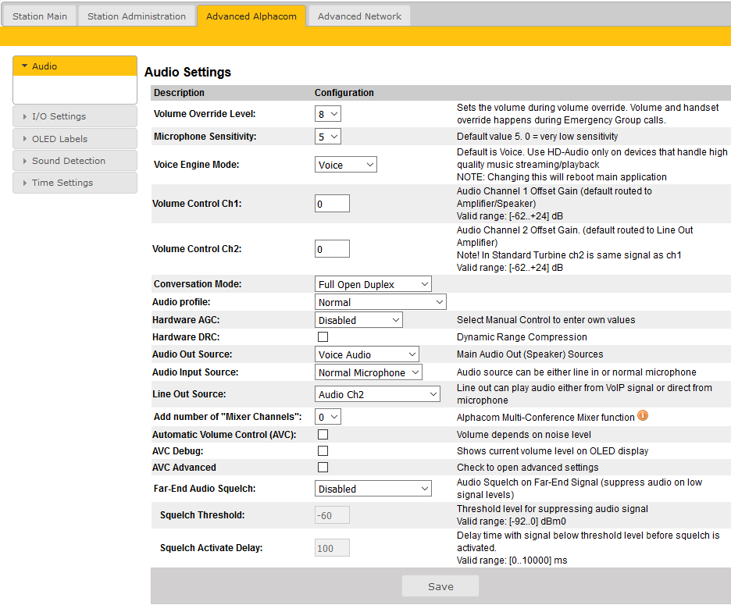Switch to the Station Main tab

tap(40, 16)
